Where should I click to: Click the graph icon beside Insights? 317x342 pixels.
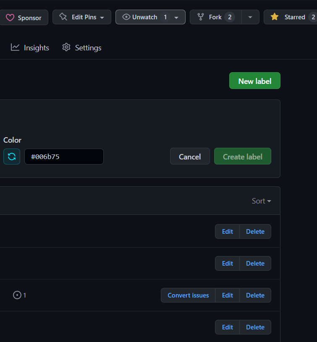tap(14, 47)
